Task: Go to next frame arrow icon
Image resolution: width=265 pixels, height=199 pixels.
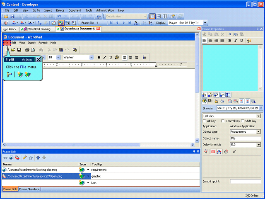Action: 123,23
